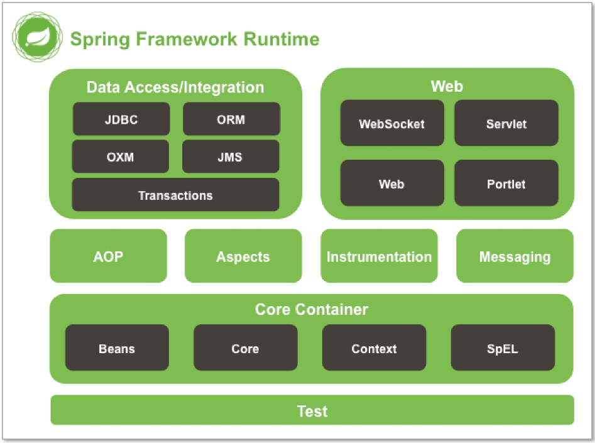Click the AOP block

pyautogui.click(x=108, y=256)
